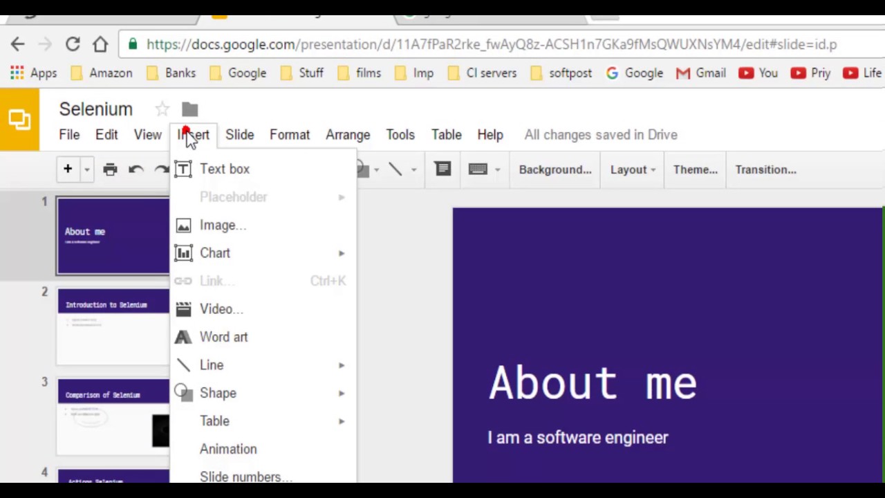Viewport: 885px width, 498px height.
Task: Open Apps bookmark shortcut
Action: pyautogui.click(x=33, y=73)
